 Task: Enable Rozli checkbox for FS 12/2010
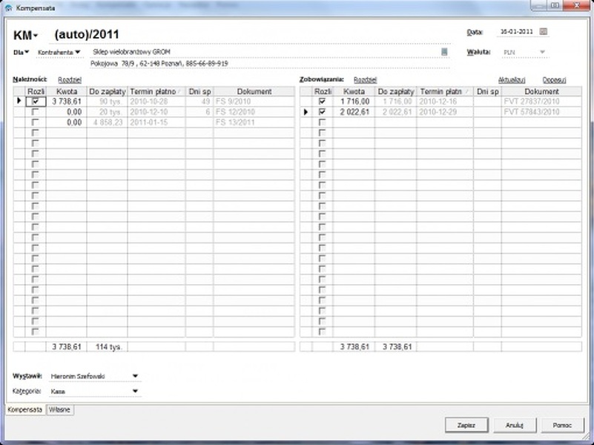pos(35,111)
